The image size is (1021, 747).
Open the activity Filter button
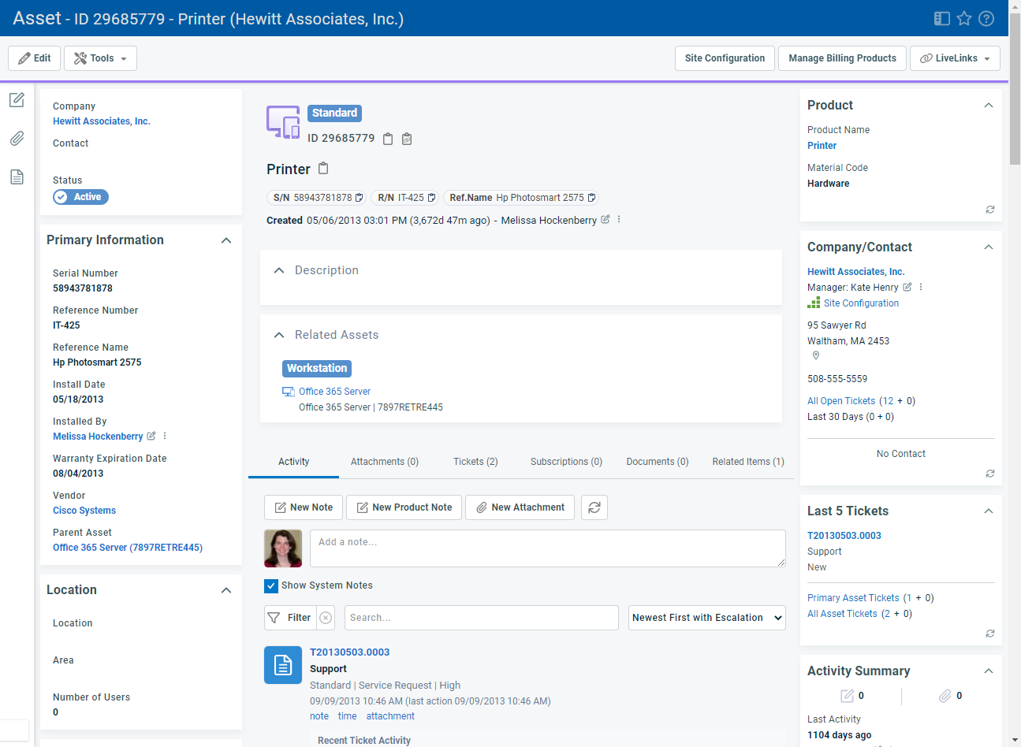290,618
